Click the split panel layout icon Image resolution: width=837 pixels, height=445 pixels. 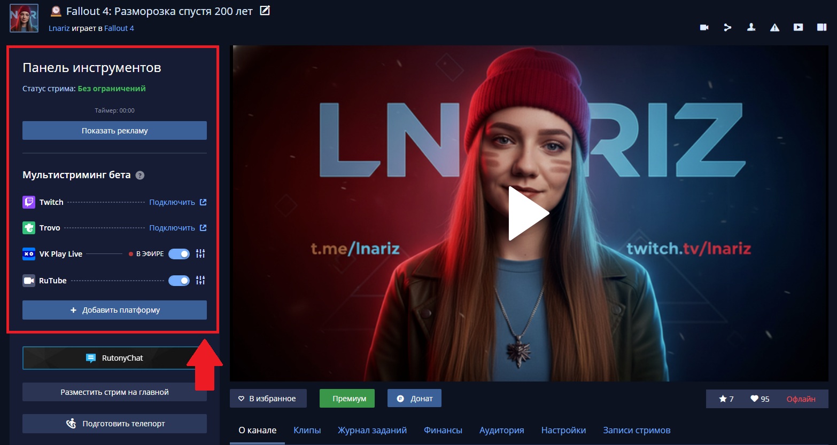tap(821, 27)
